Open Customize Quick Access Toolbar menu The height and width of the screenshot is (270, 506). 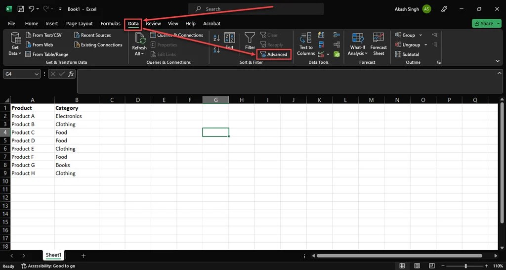60,9
